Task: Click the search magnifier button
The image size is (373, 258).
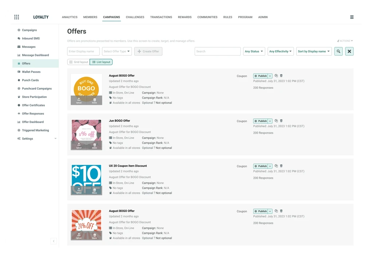Action: (x=338, y=51)
